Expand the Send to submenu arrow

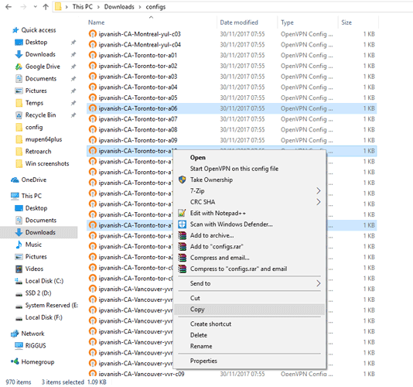click(x=319, y=283)
